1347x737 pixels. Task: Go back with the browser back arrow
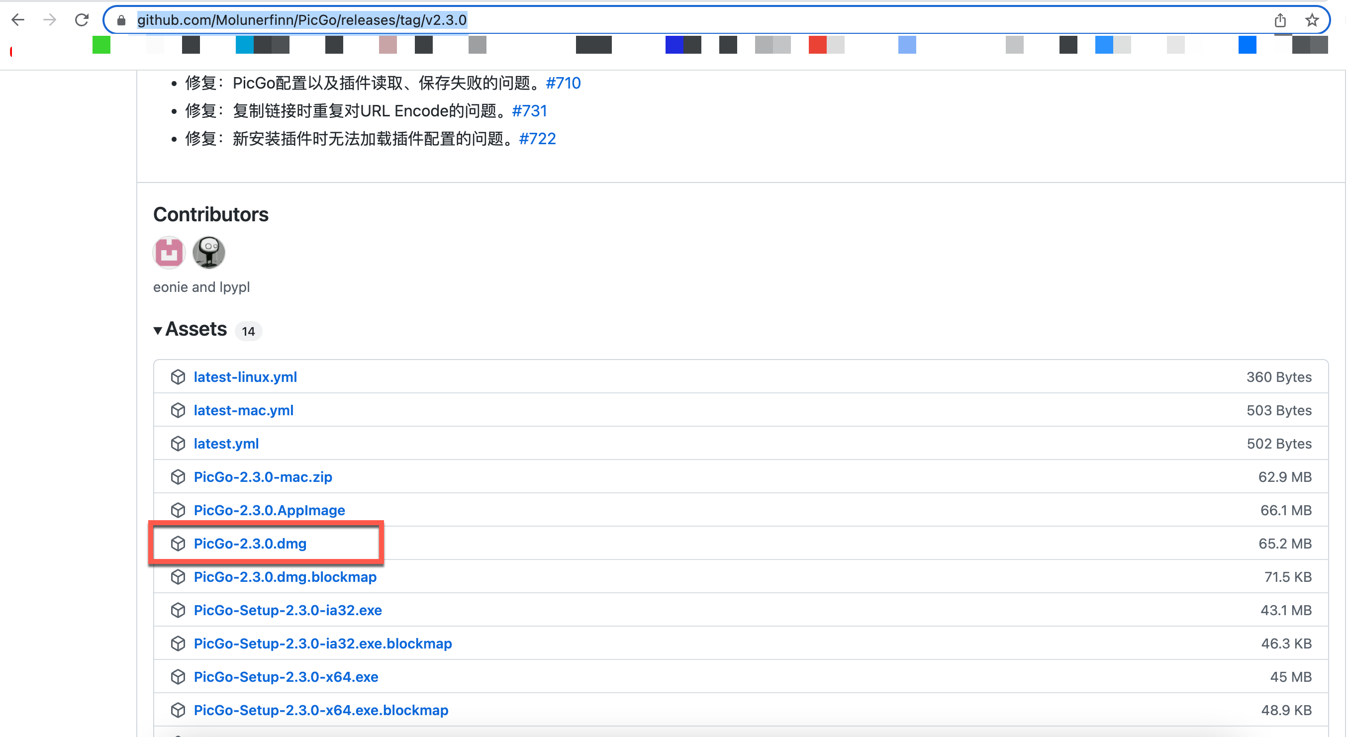click(18, 20)
